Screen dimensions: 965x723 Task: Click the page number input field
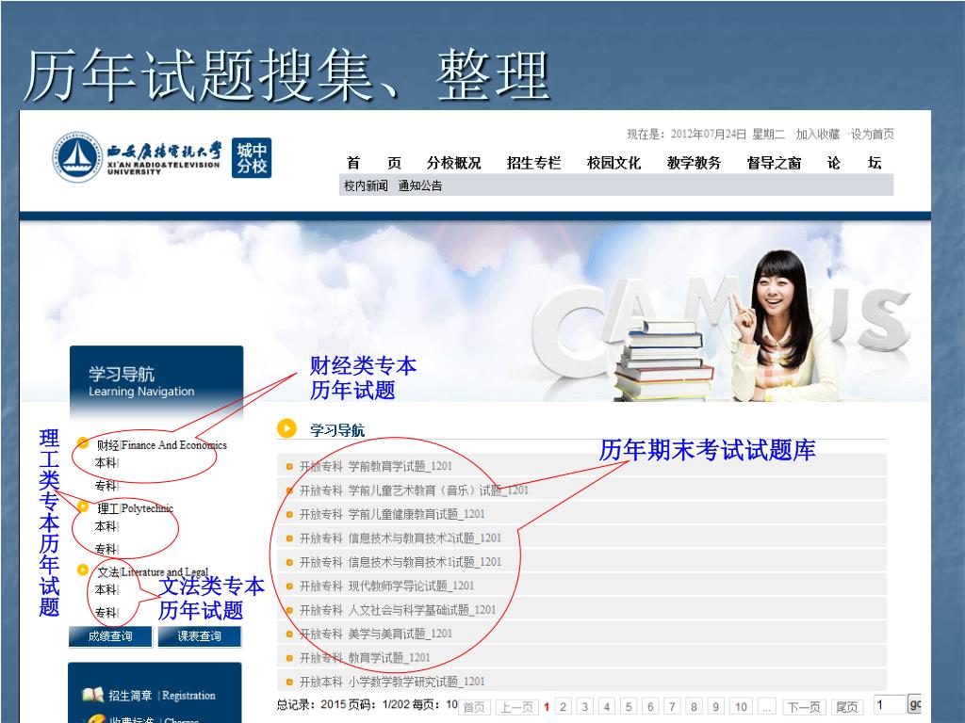tap(890, 704)
